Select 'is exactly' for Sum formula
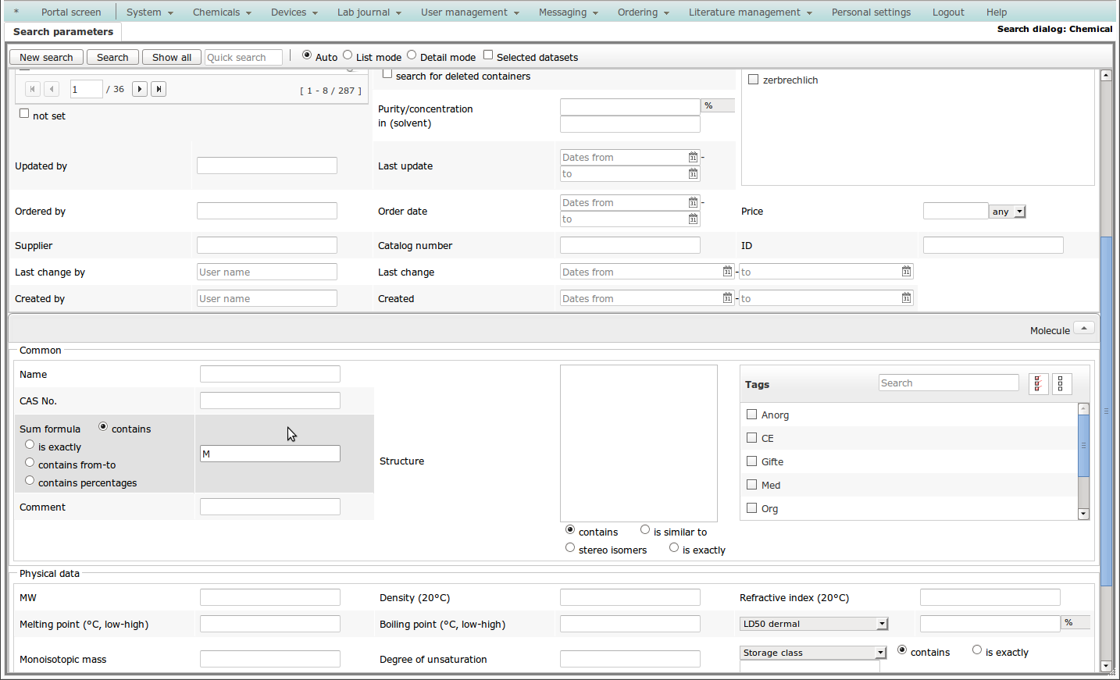 30,445
